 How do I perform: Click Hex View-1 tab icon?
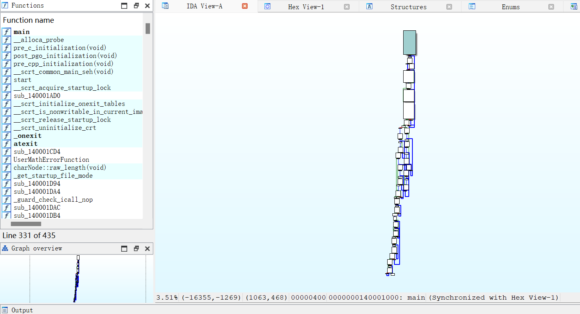pyautogui.click(x=268, y=6)
